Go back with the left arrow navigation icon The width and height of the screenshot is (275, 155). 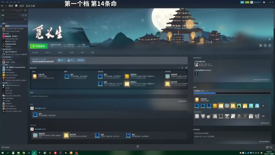coord(2,6)
